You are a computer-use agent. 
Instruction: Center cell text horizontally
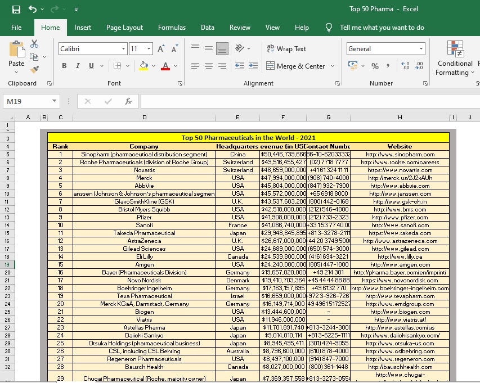point(209,66)
